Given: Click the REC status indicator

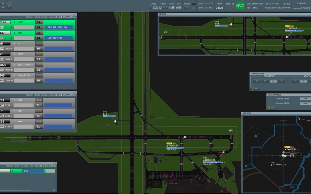Looking at the screenshot, I should (x=248, y=8).
